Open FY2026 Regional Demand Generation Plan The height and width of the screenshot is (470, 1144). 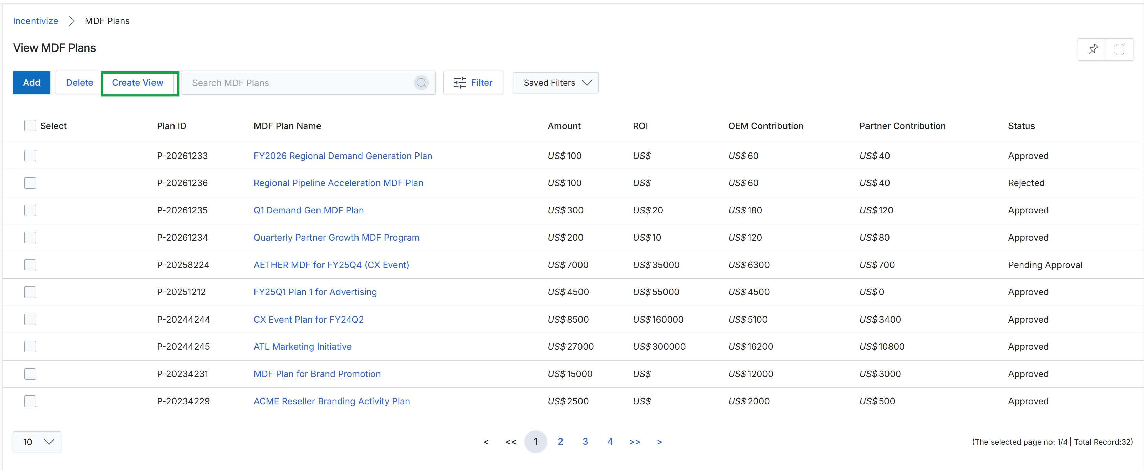tap(343, 156)
